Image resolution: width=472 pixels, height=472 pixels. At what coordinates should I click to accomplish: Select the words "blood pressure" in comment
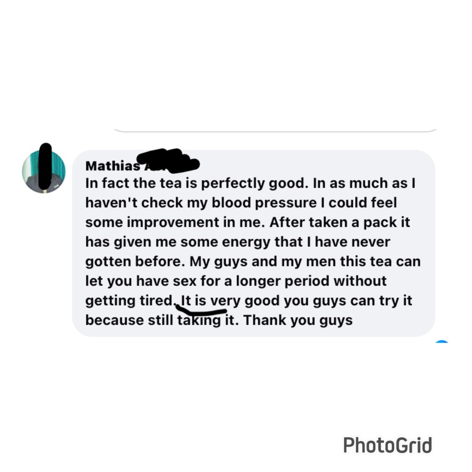coord(264,203)
